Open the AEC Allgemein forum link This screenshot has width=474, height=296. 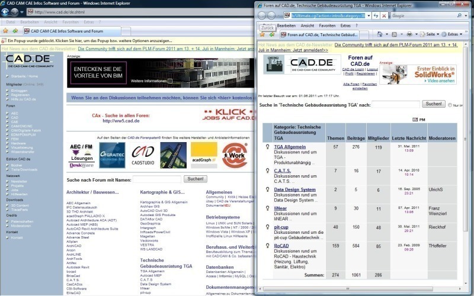(78, 203)
